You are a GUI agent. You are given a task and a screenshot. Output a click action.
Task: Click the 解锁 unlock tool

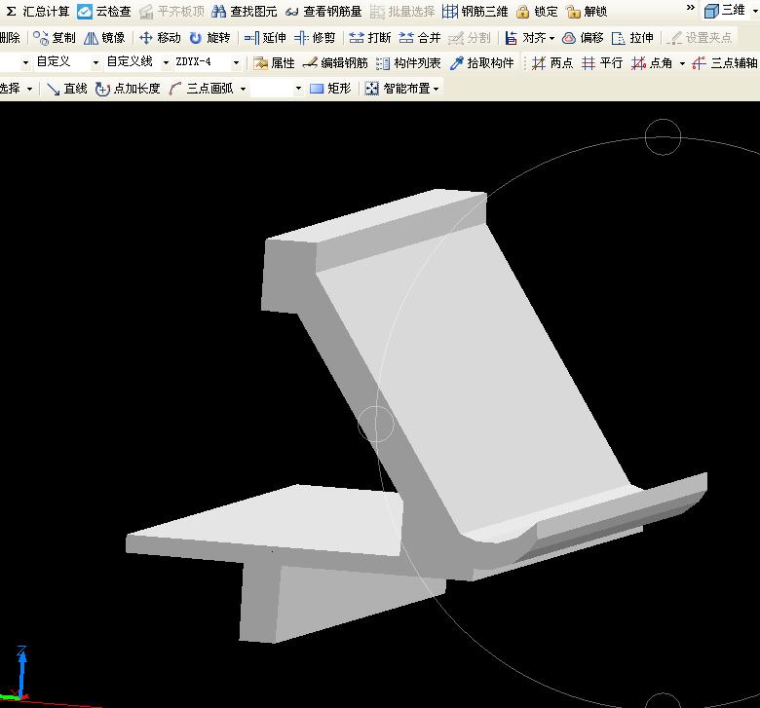click(587, 11)
